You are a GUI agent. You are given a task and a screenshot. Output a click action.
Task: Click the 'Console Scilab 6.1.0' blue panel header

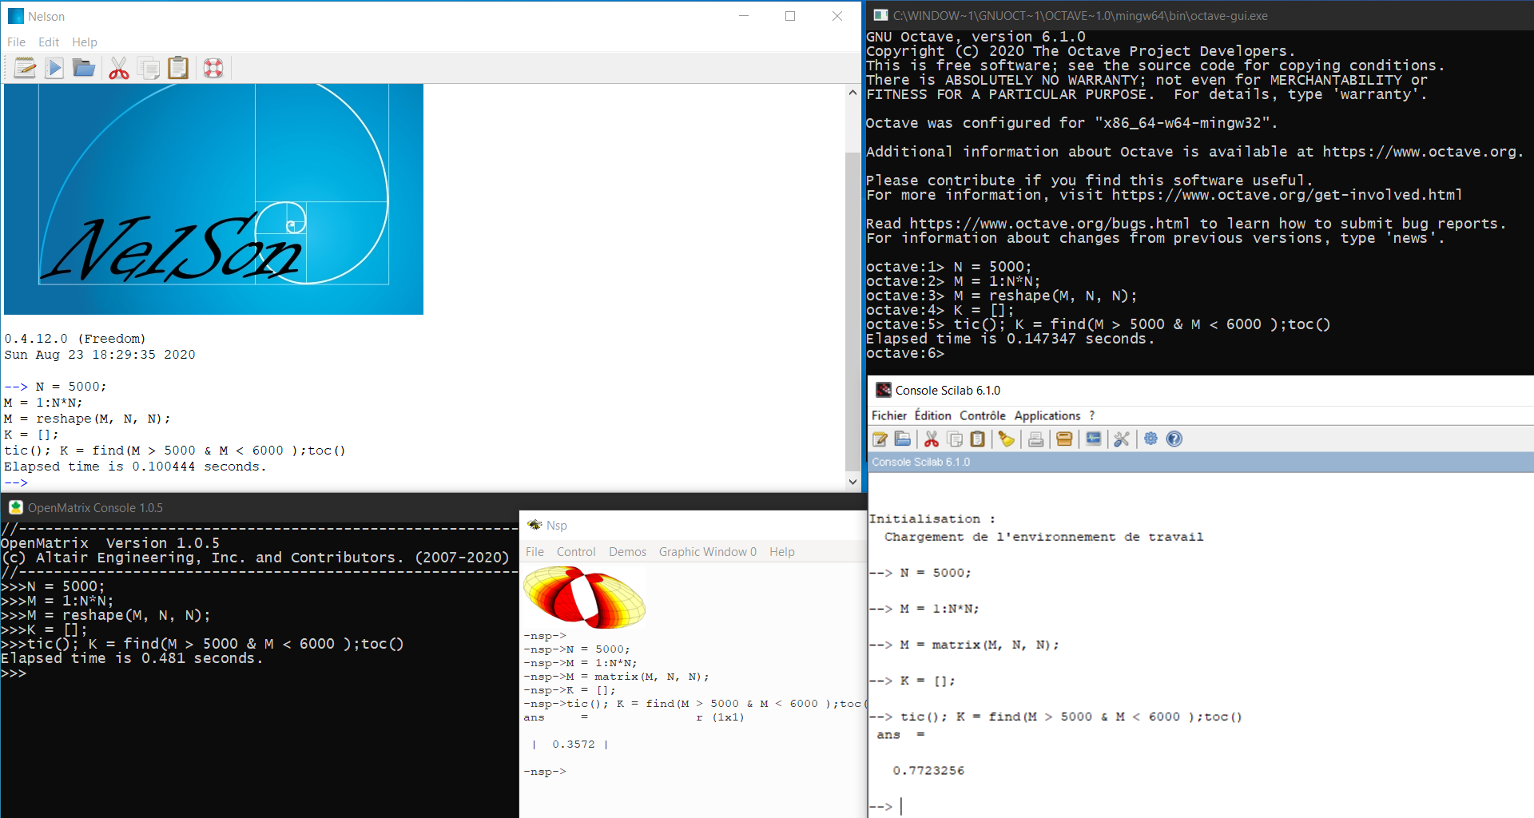[x=1201, y=462]
